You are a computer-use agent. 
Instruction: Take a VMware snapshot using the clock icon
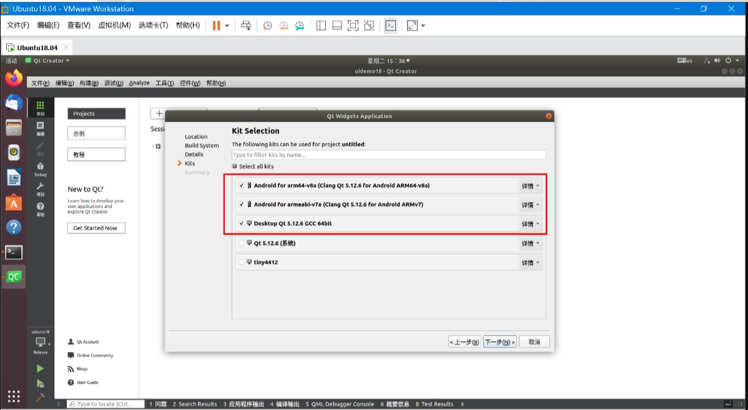pos(267,26)
